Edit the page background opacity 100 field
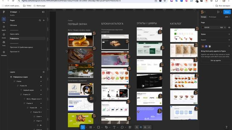The image size is (232, 130). 221,27
